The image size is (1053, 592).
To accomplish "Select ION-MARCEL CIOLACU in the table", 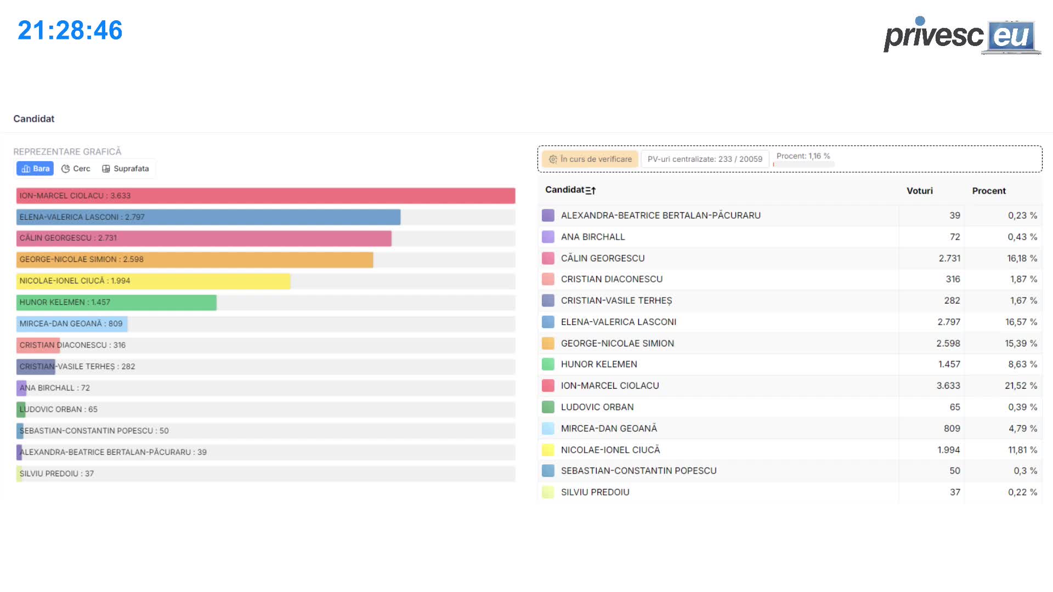I will click(x=610, y=385).
